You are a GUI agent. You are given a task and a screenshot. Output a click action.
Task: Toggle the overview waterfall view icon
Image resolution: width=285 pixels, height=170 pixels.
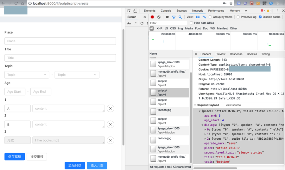[x=204, y=17]
